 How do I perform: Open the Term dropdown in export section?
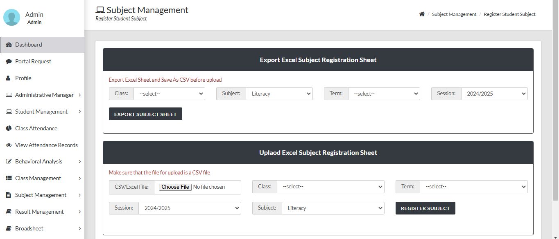click(x=384, y=94)
